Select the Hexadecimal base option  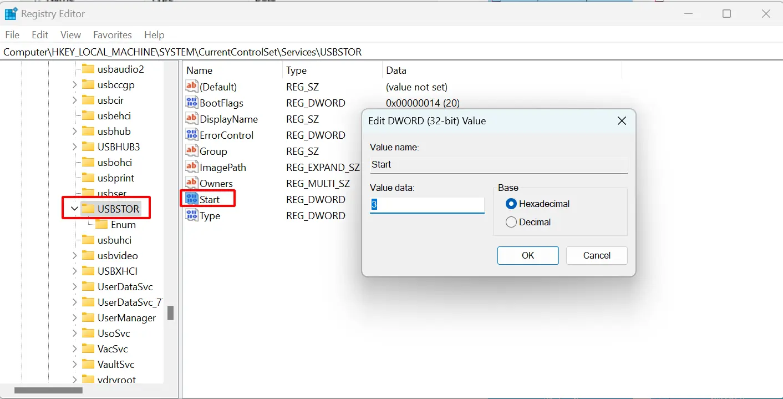(538, 204)
